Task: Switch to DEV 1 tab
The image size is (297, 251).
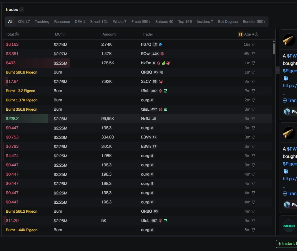Action: click(x=80, y=22)
